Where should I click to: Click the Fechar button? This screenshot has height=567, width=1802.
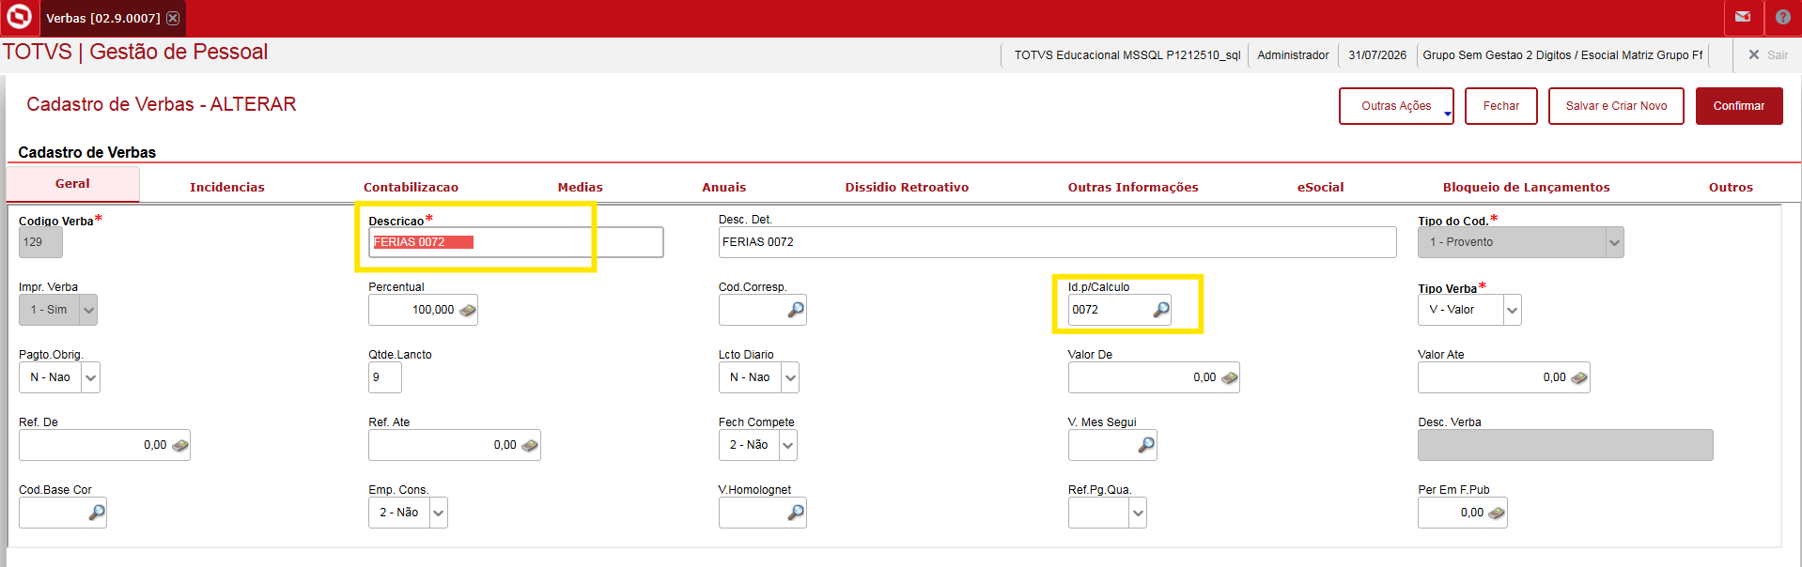click(1501, 106)
